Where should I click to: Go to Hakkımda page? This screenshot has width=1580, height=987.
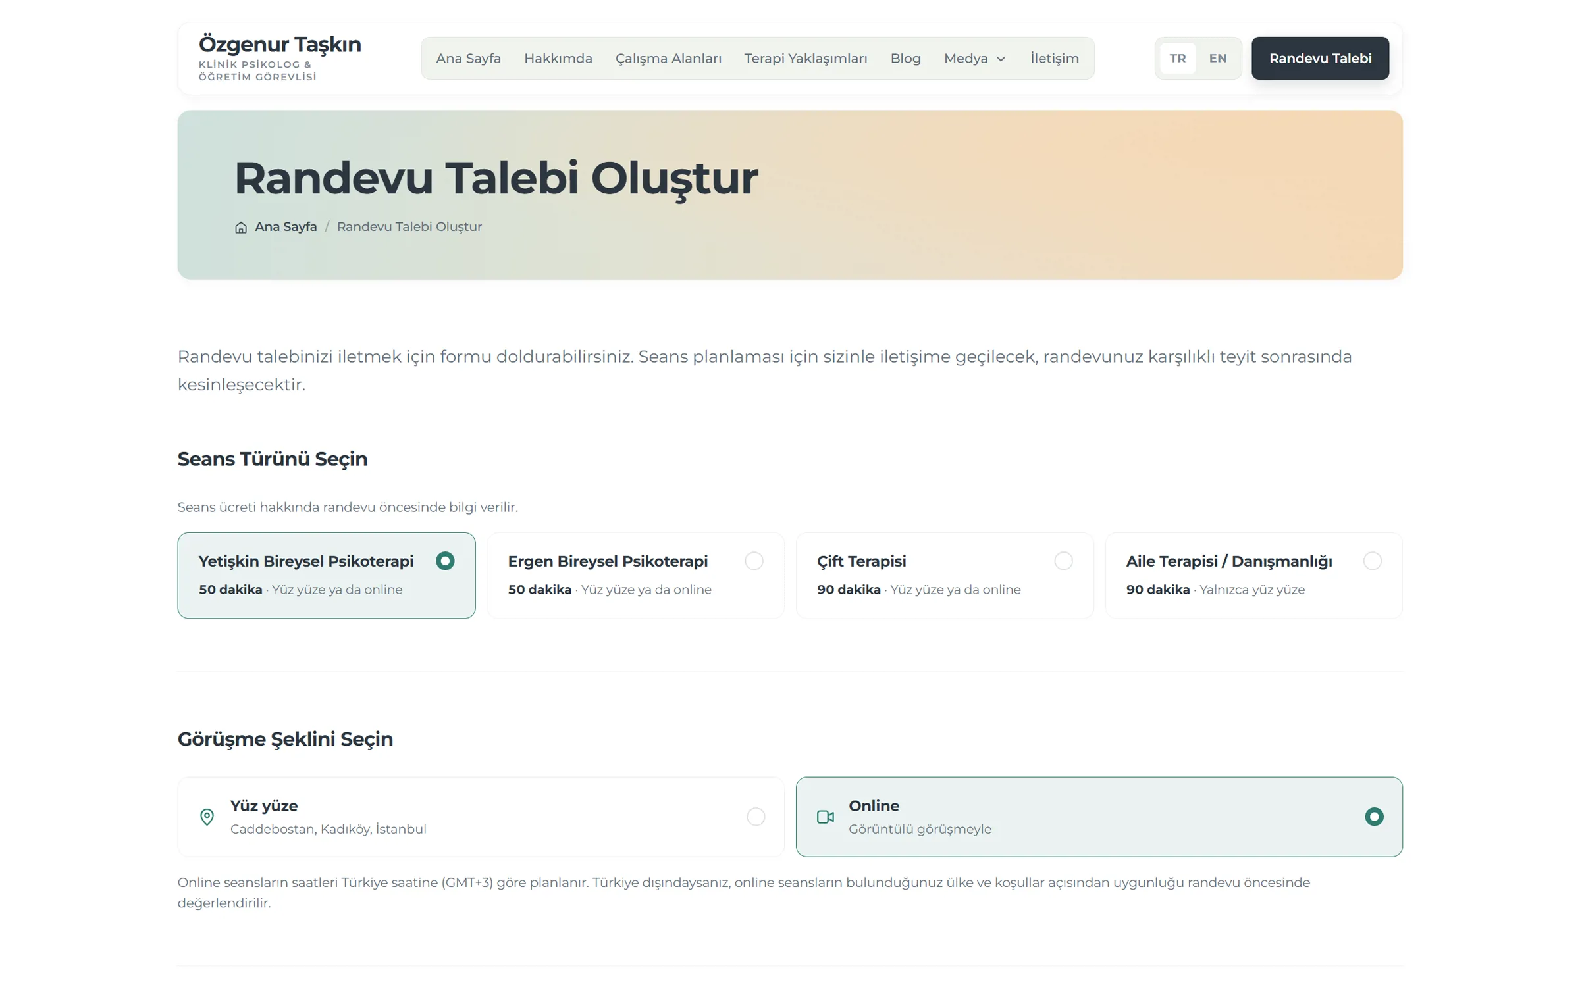click(x=558, y=59)
